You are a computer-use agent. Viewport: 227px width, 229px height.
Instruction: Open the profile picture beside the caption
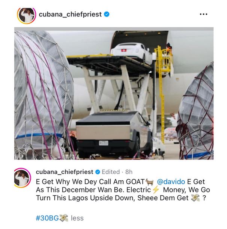click(23, 178)
